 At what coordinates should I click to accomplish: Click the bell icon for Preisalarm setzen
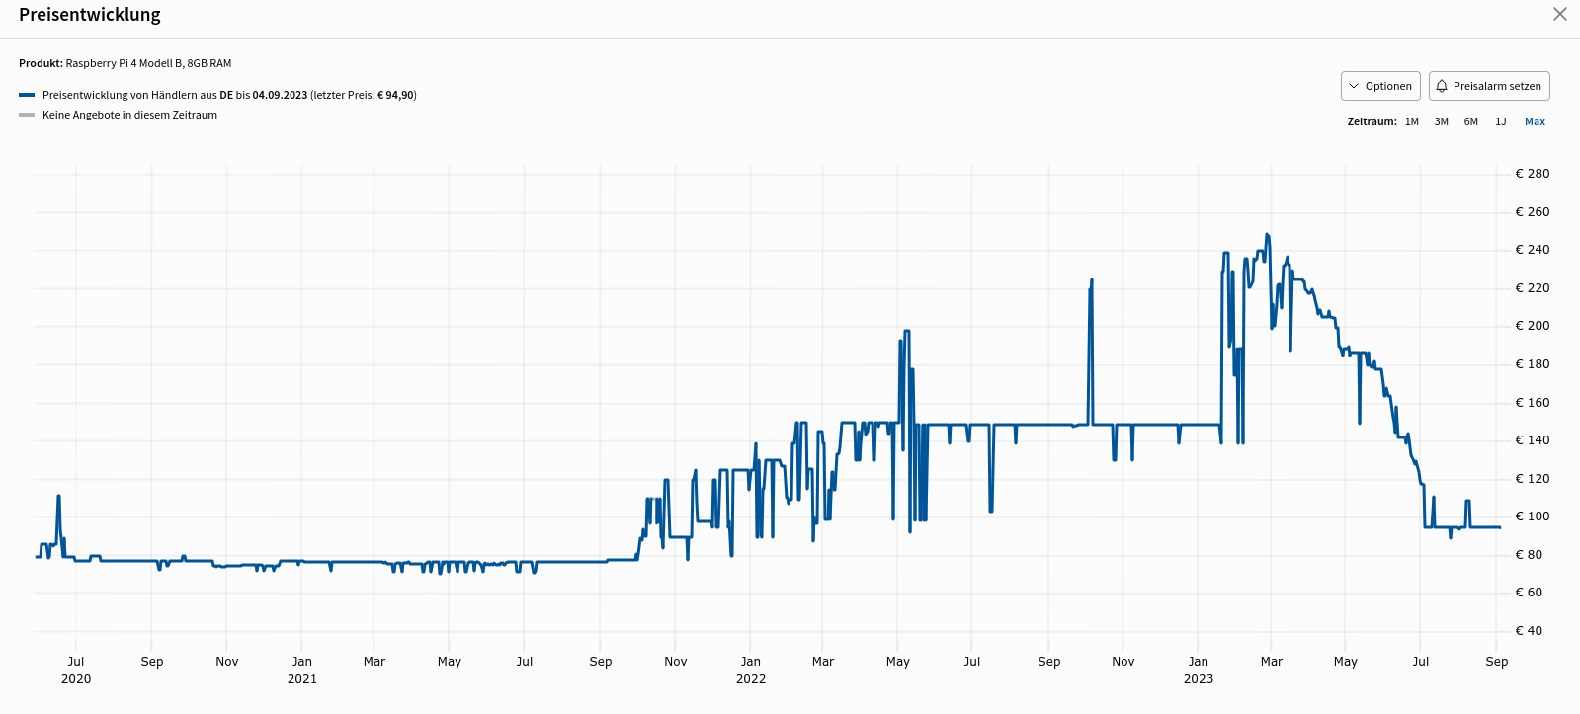tap(1442, 86)
